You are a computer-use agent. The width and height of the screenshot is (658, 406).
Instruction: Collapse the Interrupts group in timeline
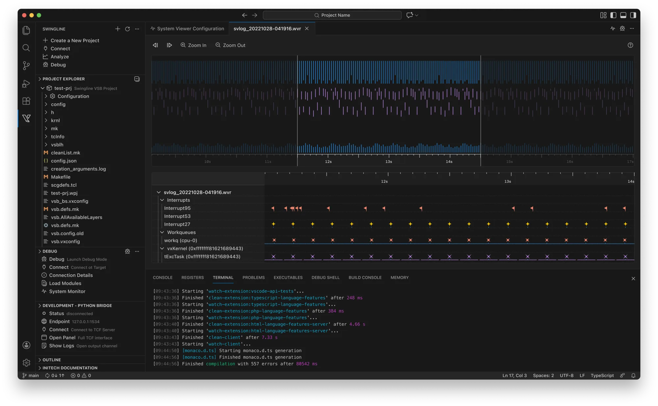(162, 200)
